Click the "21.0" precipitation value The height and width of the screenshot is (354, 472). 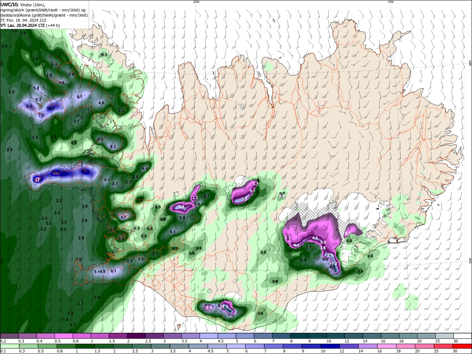[38, 180]
